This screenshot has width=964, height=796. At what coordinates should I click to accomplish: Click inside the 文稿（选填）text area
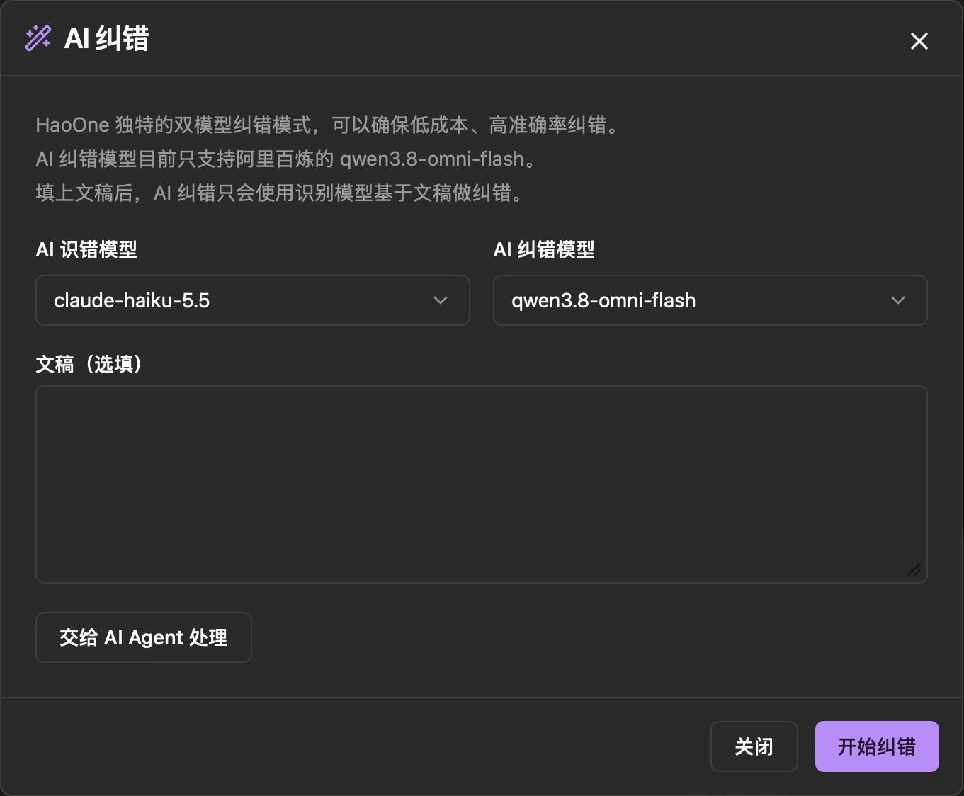click(482, 484)
